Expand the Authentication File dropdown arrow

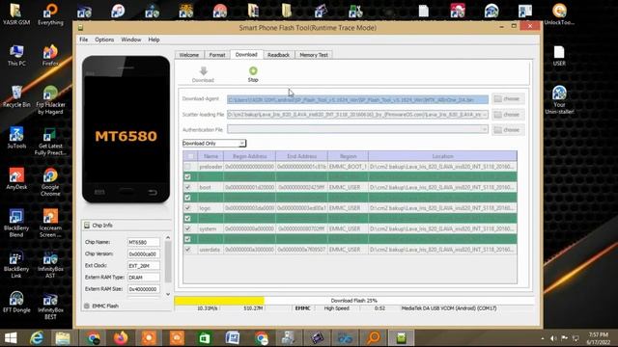click(x=485, y=129)
